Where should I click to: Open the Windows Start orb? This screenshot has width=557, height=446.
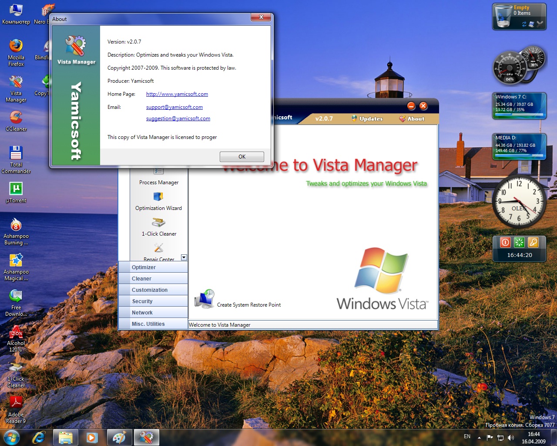point(11,437)
